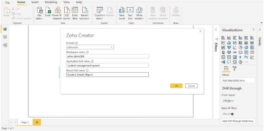Toggle the Cross-report switch
The image size is (264, 131).
[x=230, y=101]
